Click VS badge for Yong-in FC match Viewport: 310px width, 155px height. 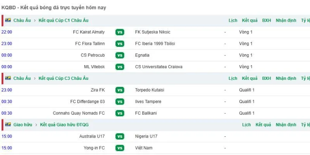tap(120, 148)
